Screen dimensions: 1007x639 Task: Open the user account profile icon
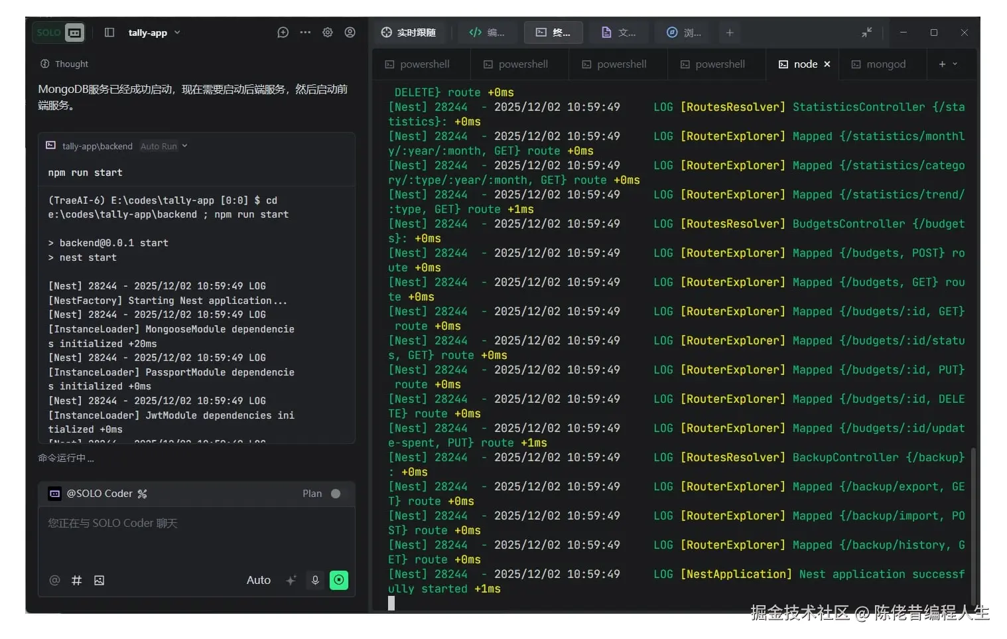(350, 33)
